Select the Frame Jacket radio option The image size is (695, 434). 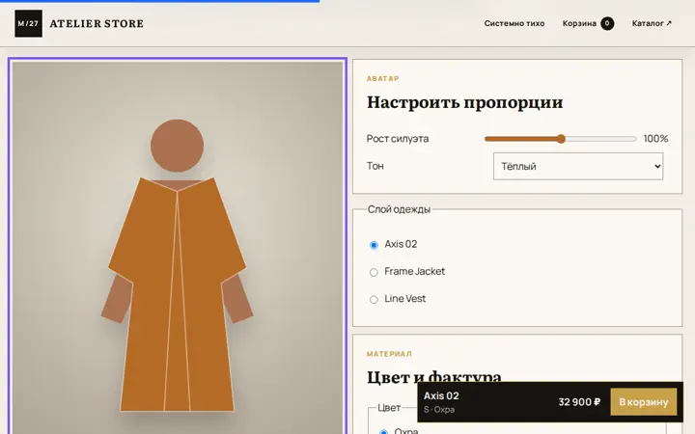tap(374, 272)
